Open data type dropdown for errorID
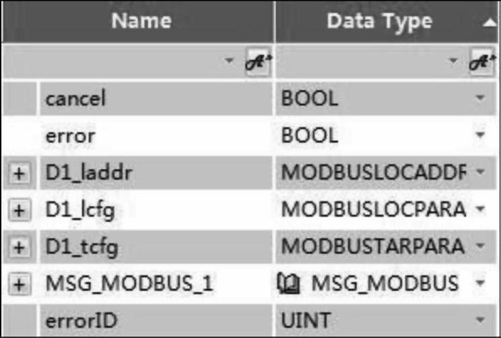Screen dimensions: 501x338 coord(480,321)
